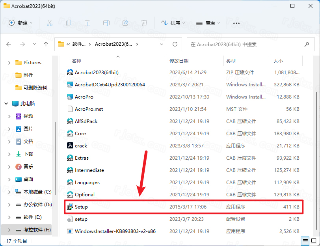The width and height of the screenshot is (320, 246).
Task: Select 图片 in navigation pane
Action: 28,129
